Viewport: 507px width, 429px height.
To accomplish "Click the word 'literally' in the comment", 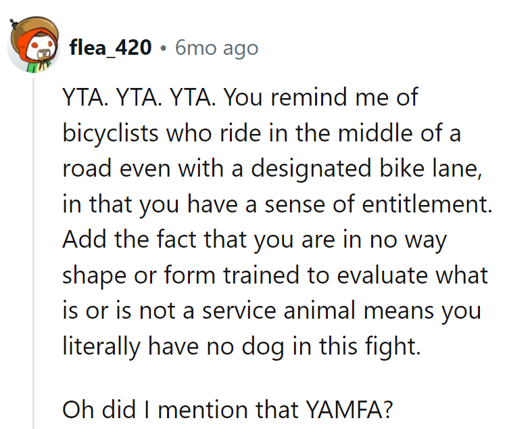I will (x=101, y=346).
